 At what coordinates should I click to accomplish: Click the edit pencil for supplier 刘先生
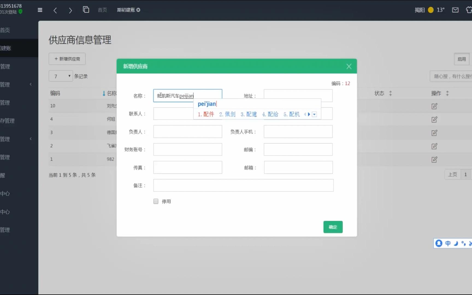click(x=434, y=106)
